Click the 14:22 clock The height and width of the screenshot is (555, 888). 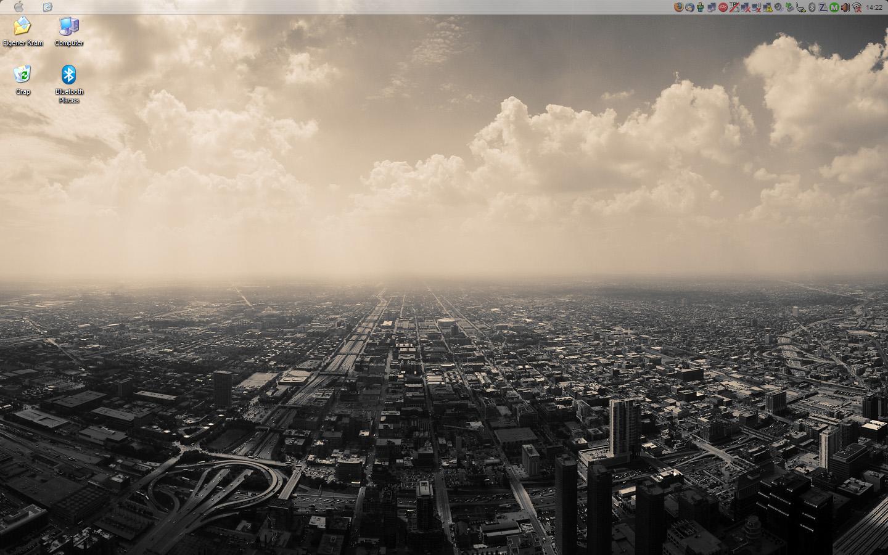[874, 7]
